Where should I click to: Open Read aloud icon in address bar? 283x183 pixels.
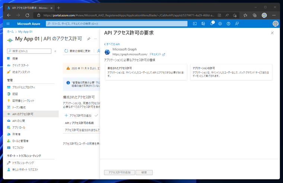coord(227,15)
